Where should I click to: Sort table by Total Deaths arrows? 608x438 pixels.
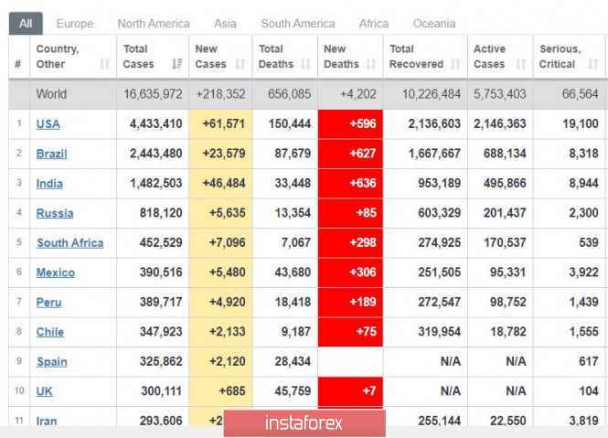point(306,64)
